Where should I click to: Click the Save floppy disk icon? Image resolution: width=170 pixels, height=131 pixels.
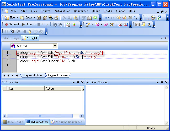(x=39, y=18)
